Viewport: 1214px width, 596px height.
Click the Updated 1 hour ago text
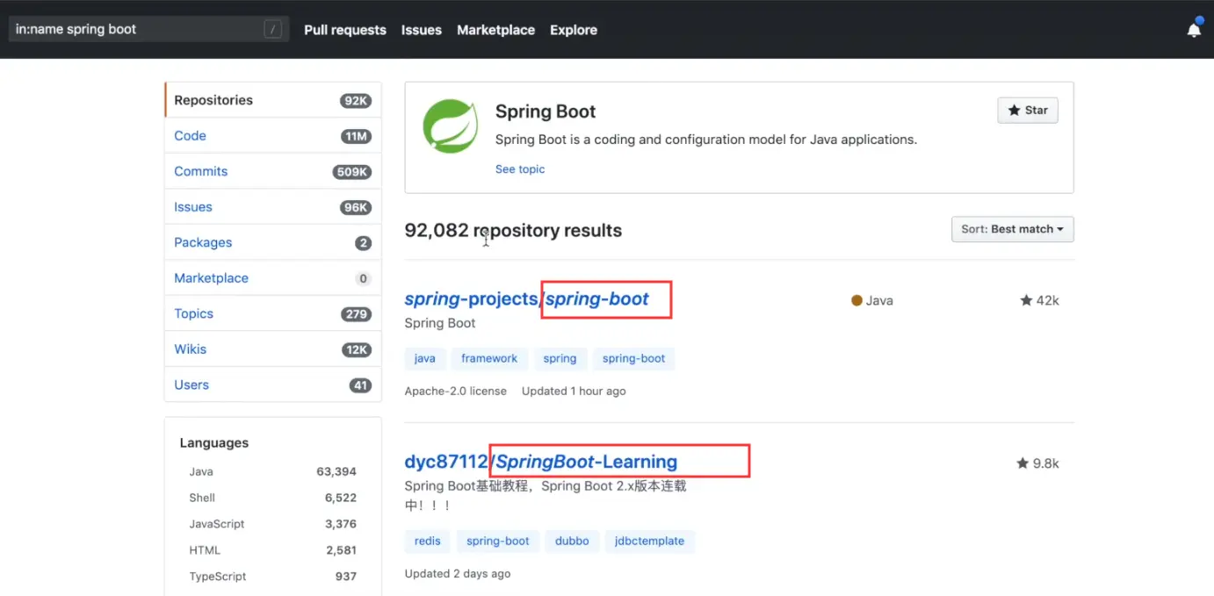(x=574, y=391)
